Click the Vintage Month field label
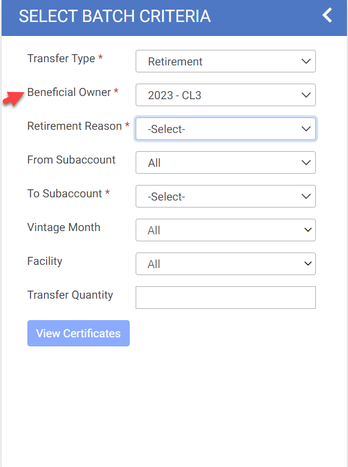The image size is (348, 467). tap(64, 227)
